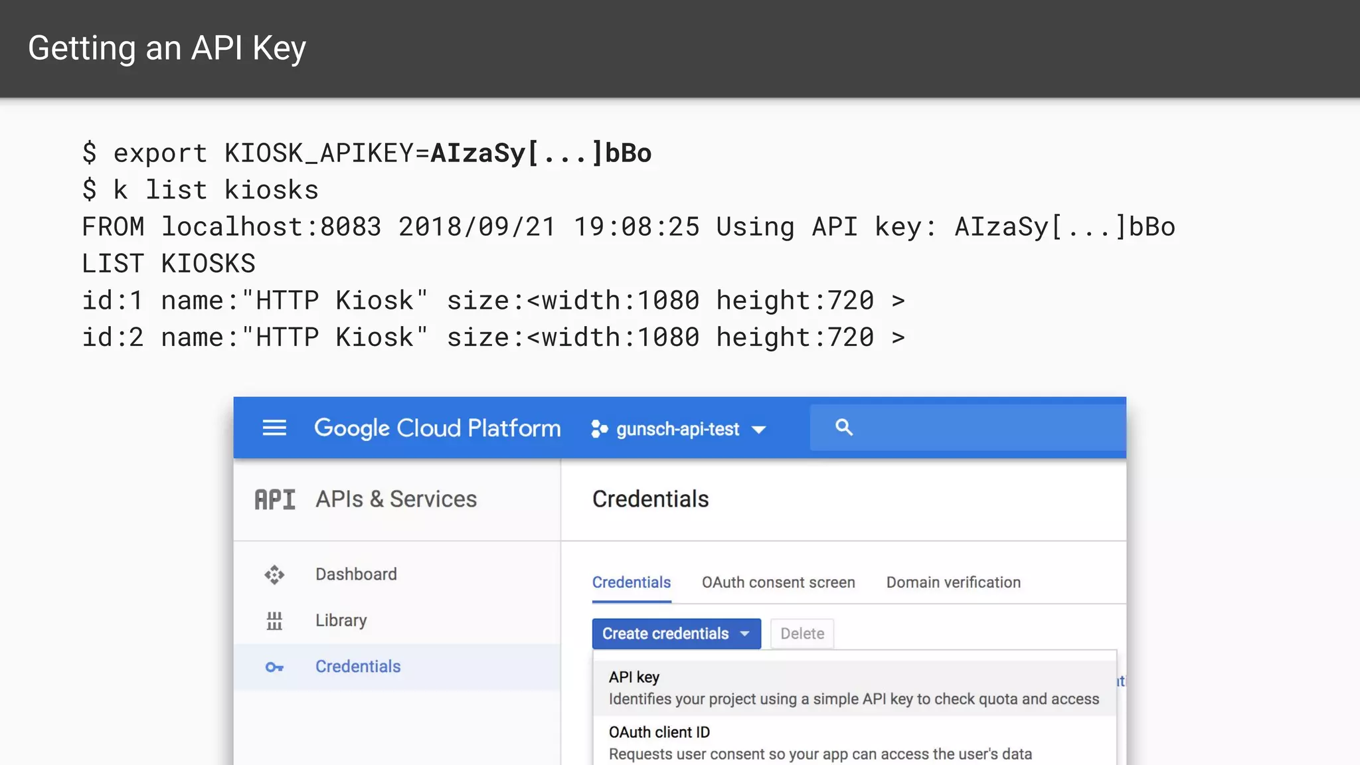Switch to the OAuth consent screen tab
Screen dimensions: 1360x765
click(778, 582)
